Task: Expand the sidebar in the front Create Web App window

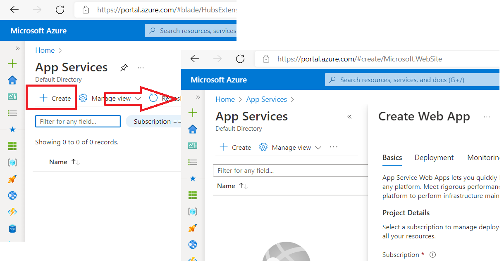Action: (198, 97)
